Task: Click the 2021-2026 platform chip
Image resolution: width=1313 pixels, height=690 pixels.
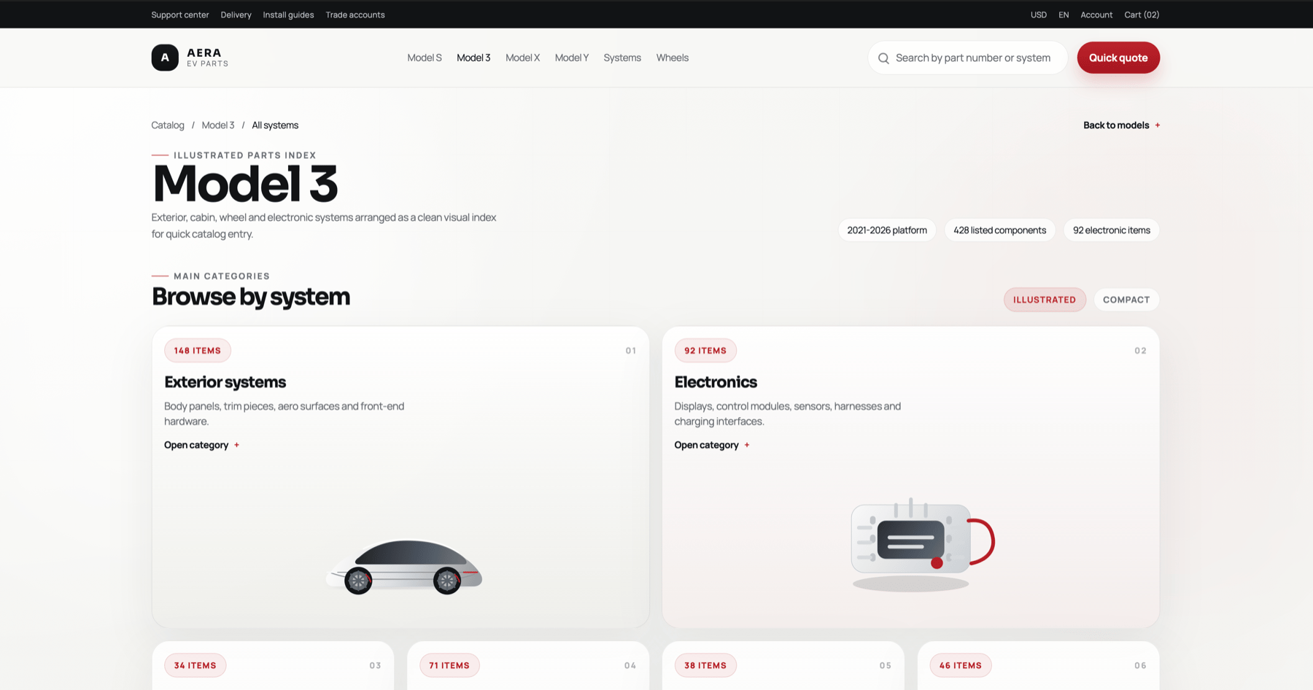Action: tap(887, 230)
